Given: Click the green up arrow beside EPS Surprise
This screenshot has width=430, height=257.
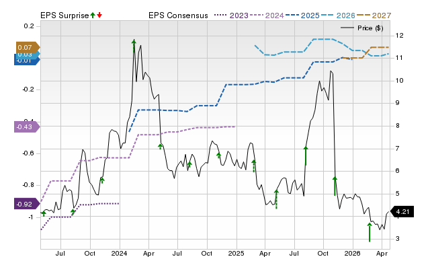Looking at the screenshot, I should 93,15.
